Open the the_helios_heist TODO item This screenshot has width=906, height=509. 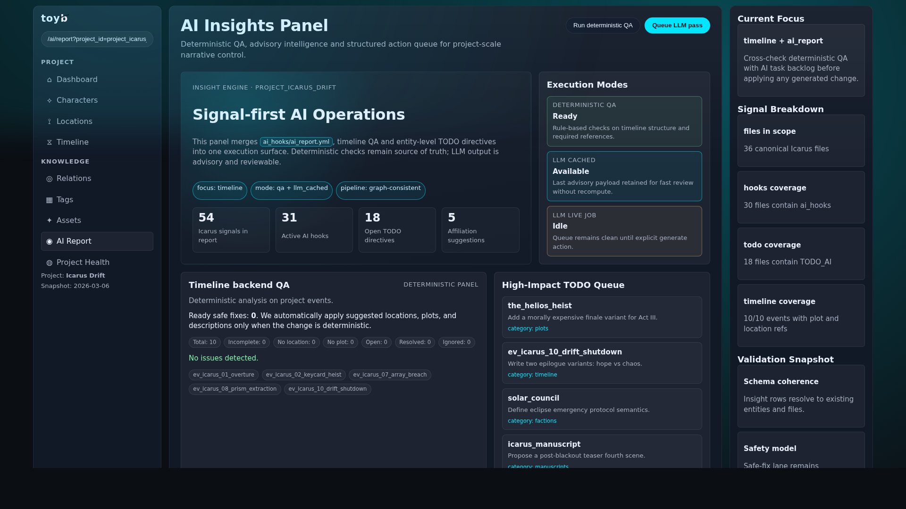point(602,317)
